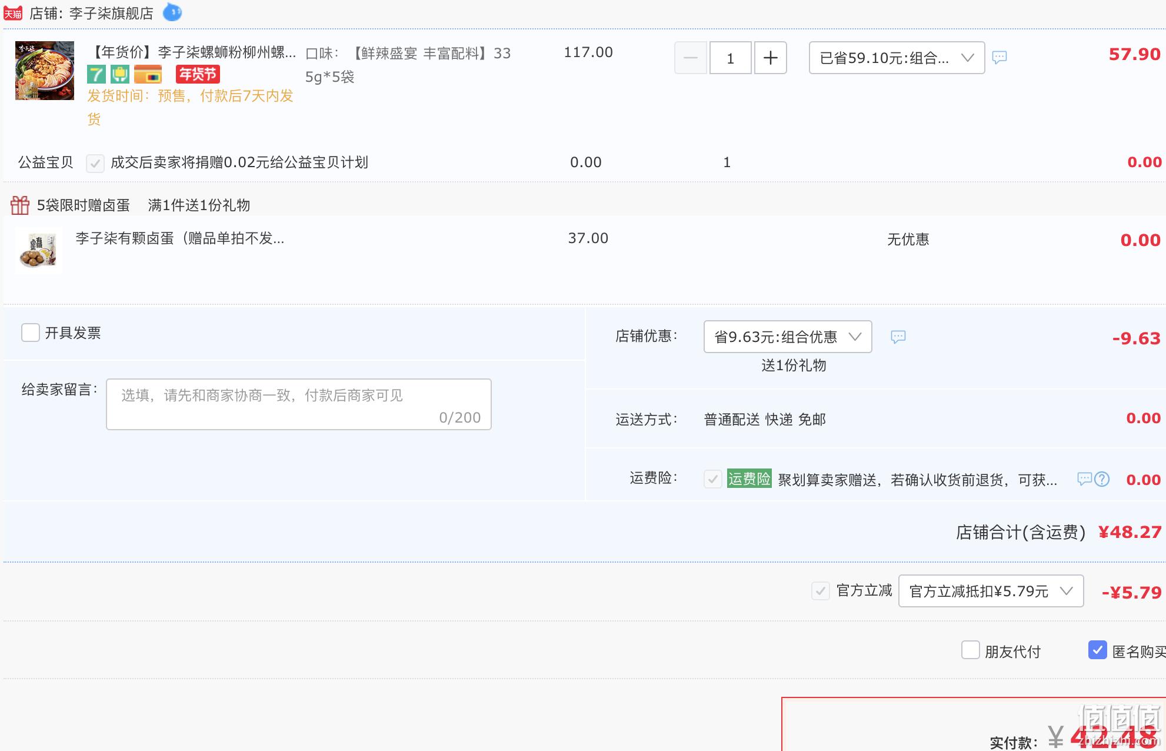Click the 满1件送1份礼物 text
Image resolution: width=1166 pixels, height=751 pixels.
click(x=199, y=205)
